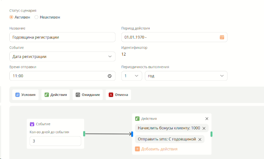Viewport: 264px width, 159px height.
Task: Open the год period unit dropdown
Action: click(186, 76)
